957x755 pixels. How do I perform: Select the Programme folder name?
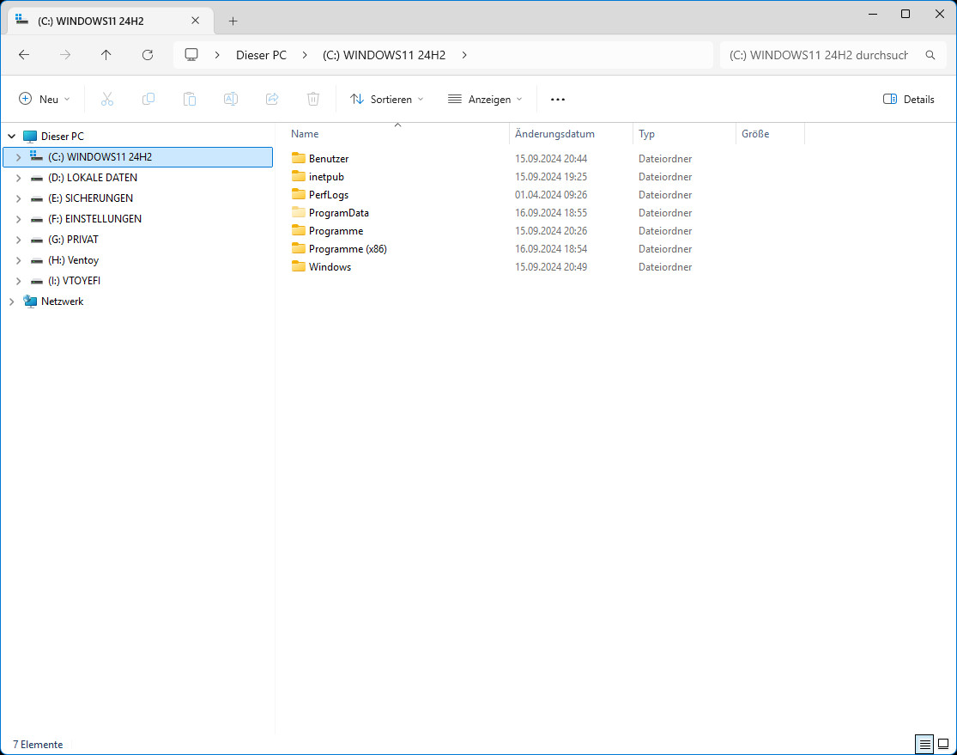click(x=336, y=231)
